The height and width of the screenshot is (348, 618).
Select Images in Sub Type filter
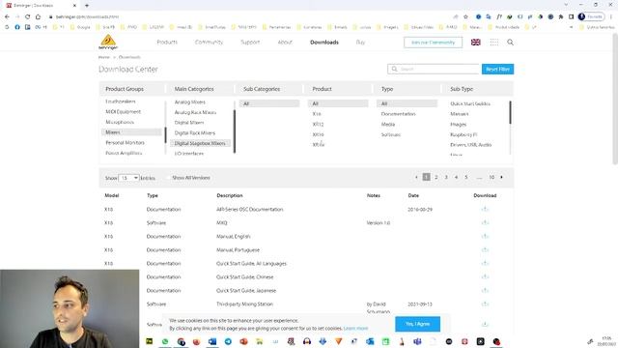458,125
